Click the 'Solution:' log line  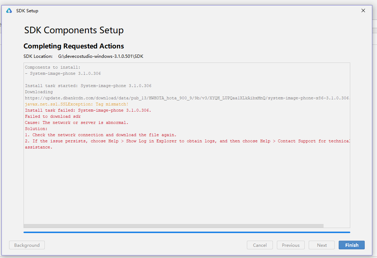(36, 129)
